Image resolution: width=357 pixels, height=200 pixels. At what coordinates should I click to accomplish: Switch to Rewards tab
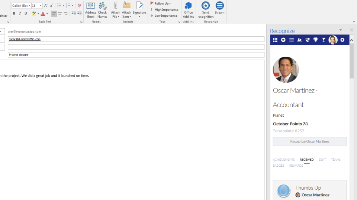[296, 166]
